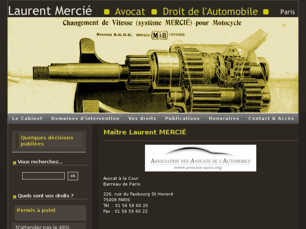Image resolution: width=306 pixels, height=229 pixels.
Task: Open the Association des Avocats de l'Automobile logo
Action: click(x=200, y=158)
